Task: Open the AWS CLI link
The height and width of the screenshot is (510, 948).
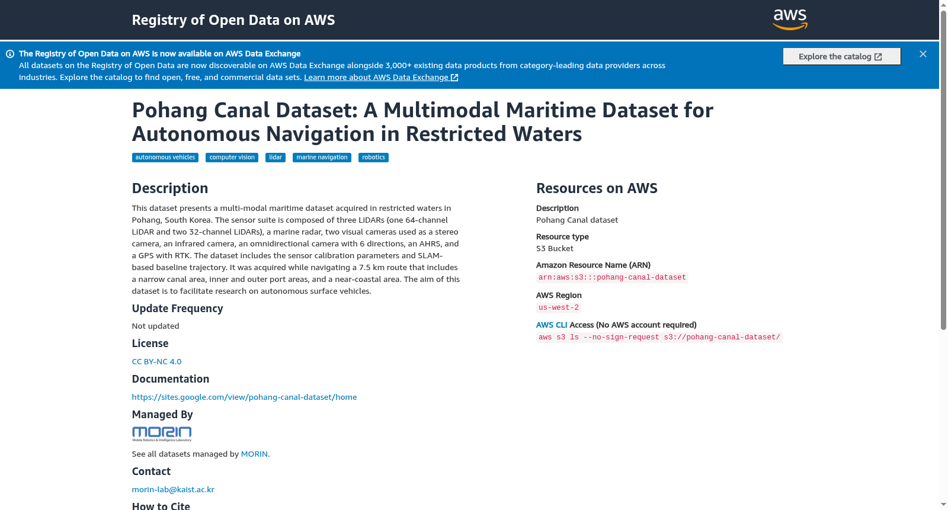Action: tap(552, 325)
